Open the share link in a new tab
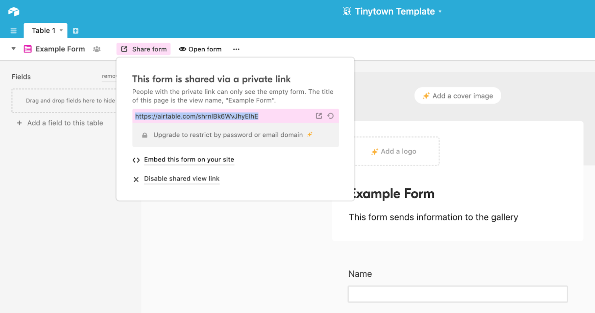Image resolution: width=595 pixels, height=313 pixels. tap(319, 116)
